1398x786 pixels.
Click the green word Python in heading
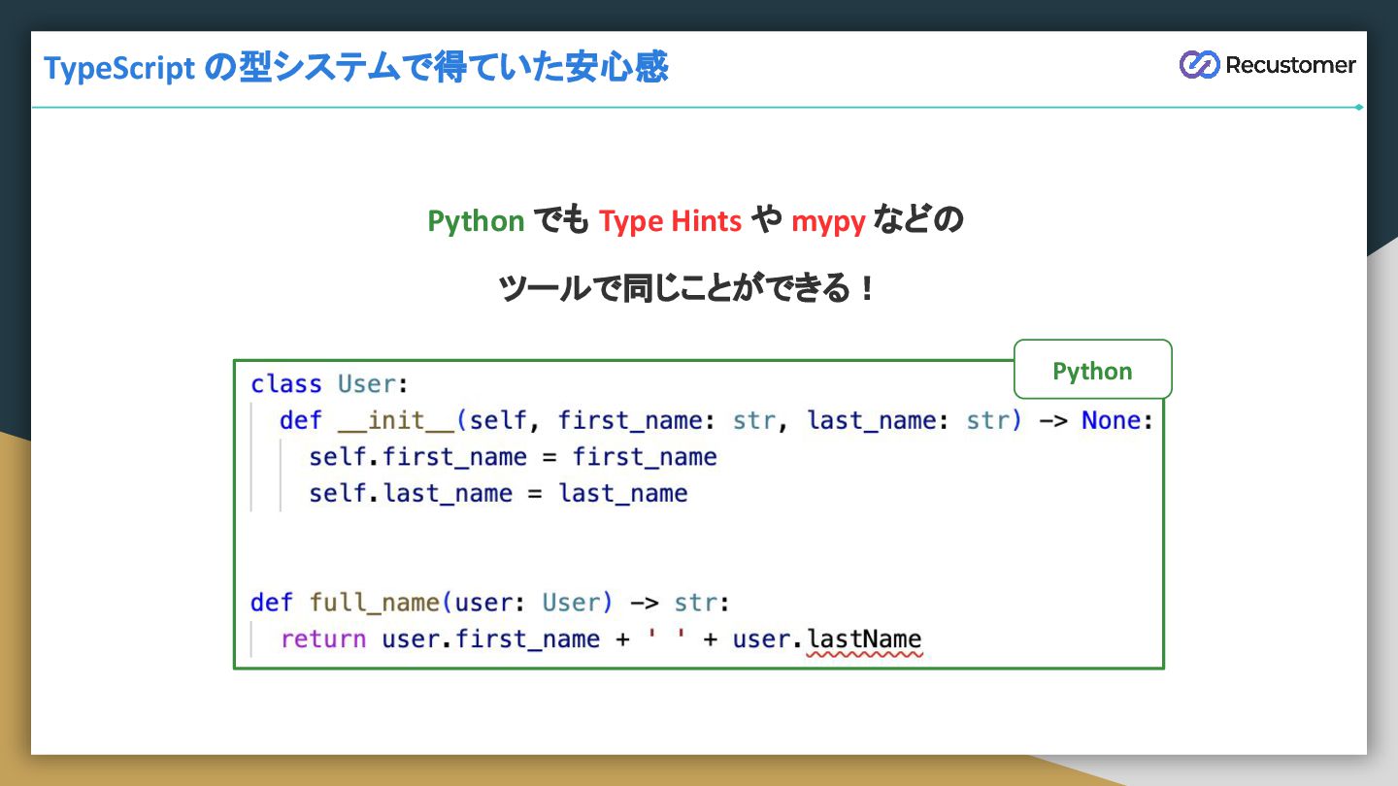point(476,221)
